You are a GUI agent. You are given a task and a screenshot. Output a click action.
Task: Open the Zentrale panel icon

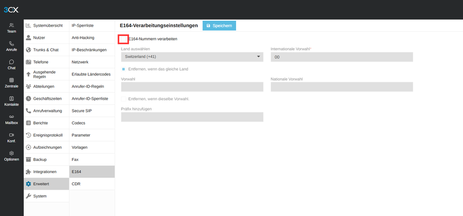coord(12,80)
